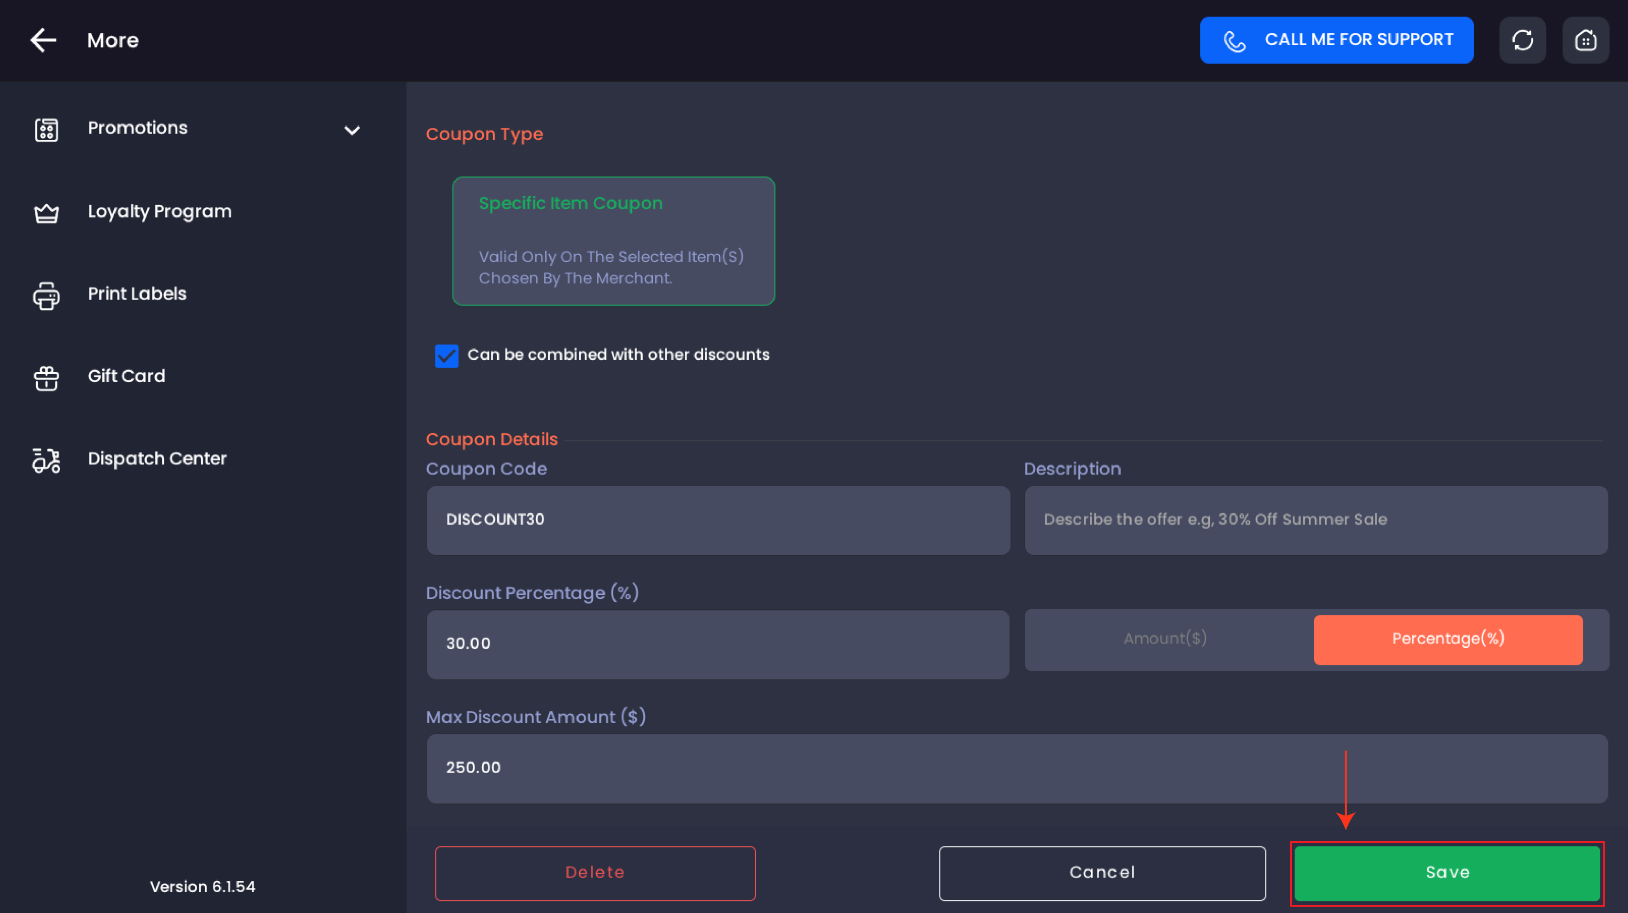Select Percentage(%) discount type
1628x913 pixels.
coord(1448,639)
